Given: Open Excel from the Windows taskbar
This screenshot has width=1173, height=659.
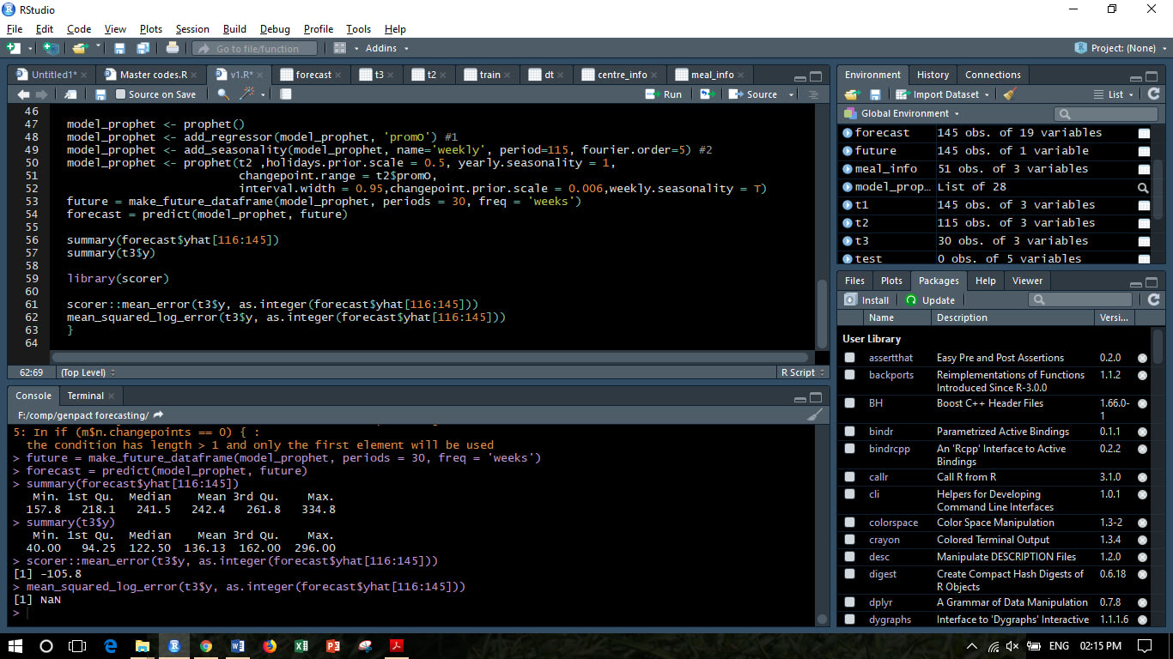Looking at the screenshot, I should (301, 646).
